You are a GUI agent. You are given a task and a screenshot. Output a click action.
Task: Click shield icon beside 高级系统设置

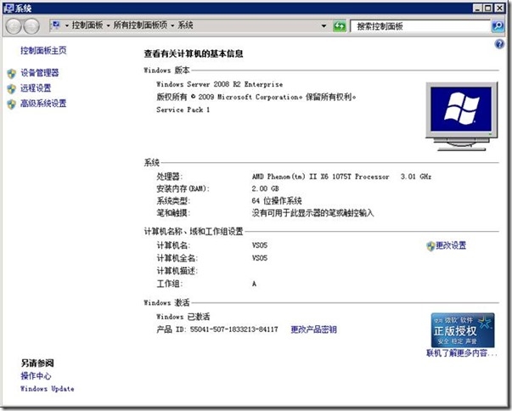point(11,104)
